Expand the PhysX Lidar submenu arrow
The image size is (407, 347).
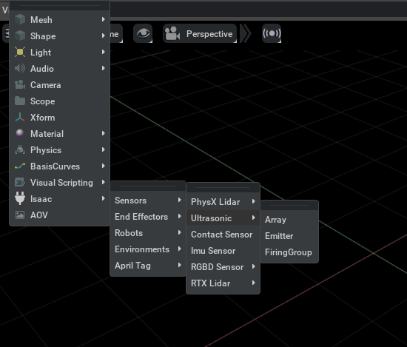(x=254, y=201)
